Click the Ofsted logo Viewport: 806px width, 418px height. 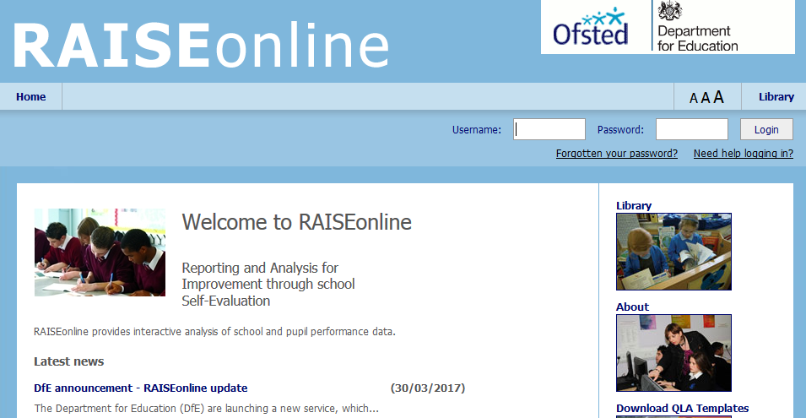click(591, 27)
